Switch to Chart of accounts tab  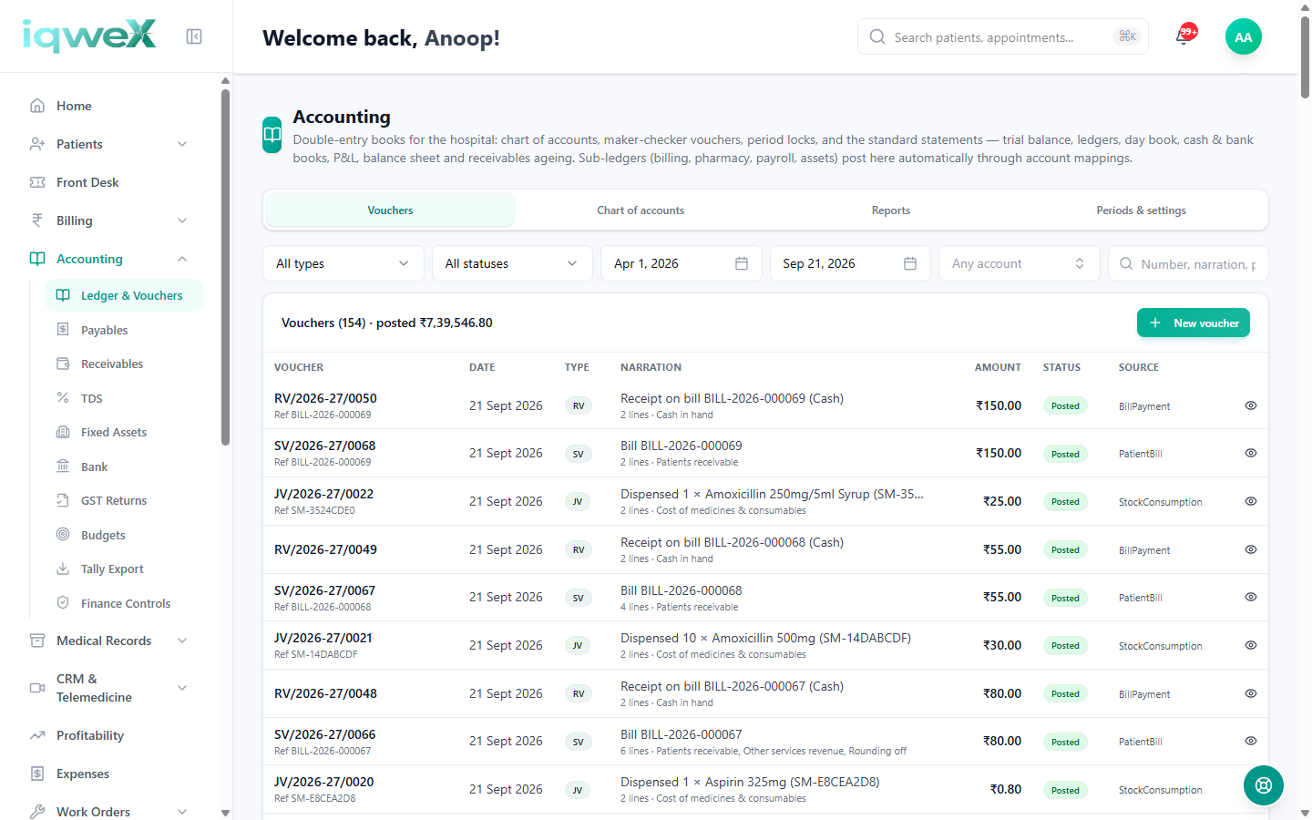641,210
